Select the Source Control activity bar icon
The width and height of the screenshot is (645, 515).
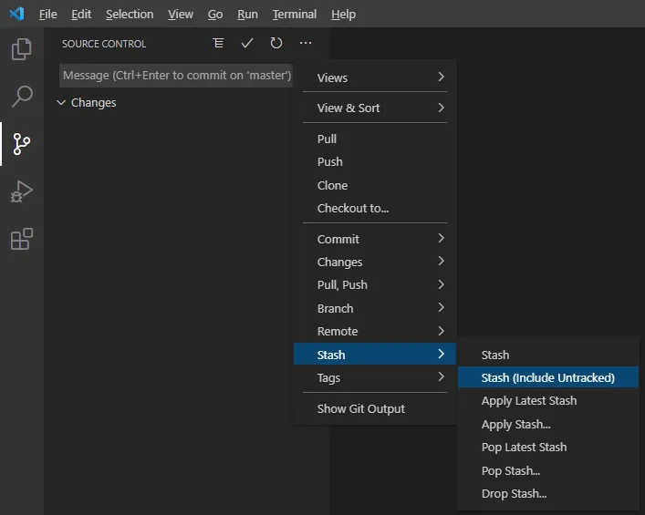pyautogui.click(x=21, y=144)
